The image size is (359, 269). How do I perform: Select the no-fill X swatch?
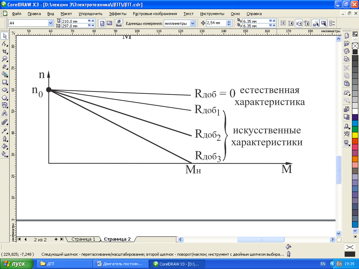(x=355, y=46)
